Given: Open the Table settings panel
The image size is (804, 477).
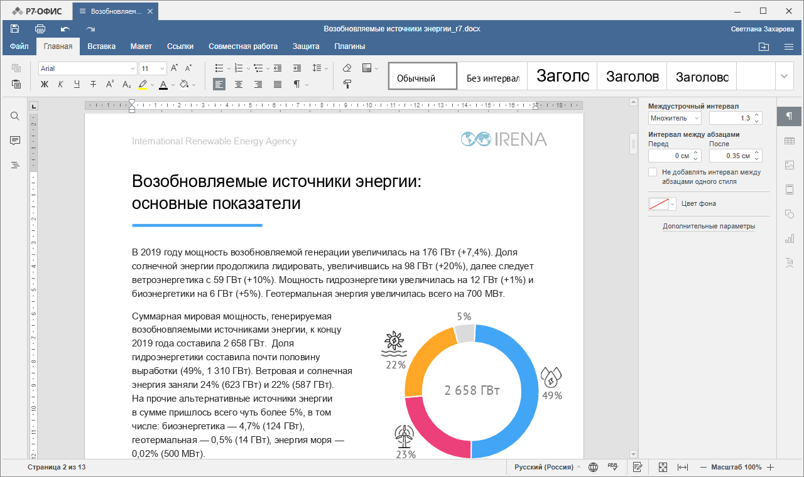Looking at the screenshot, I should pos(789,141).
